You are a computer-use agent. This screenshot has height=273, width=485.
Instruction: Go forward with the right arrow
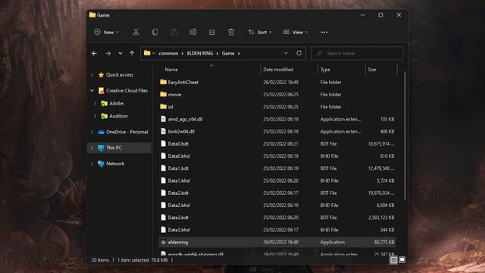108,53
